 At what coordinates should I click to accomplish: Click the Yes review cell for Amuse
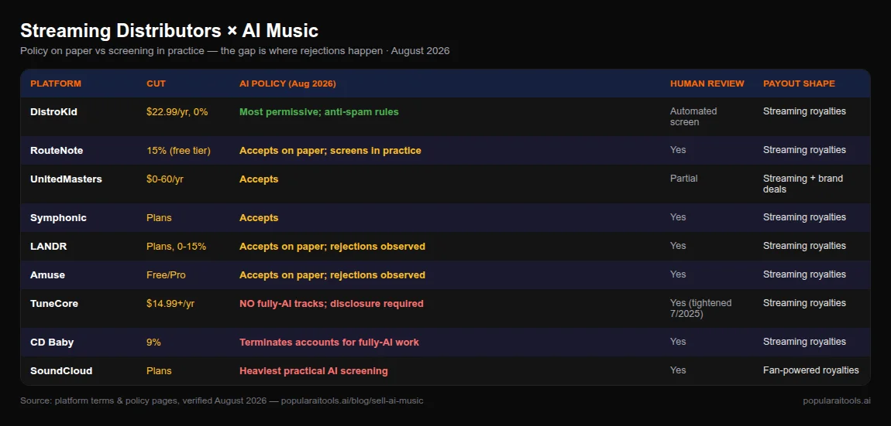tap(678, 274)
